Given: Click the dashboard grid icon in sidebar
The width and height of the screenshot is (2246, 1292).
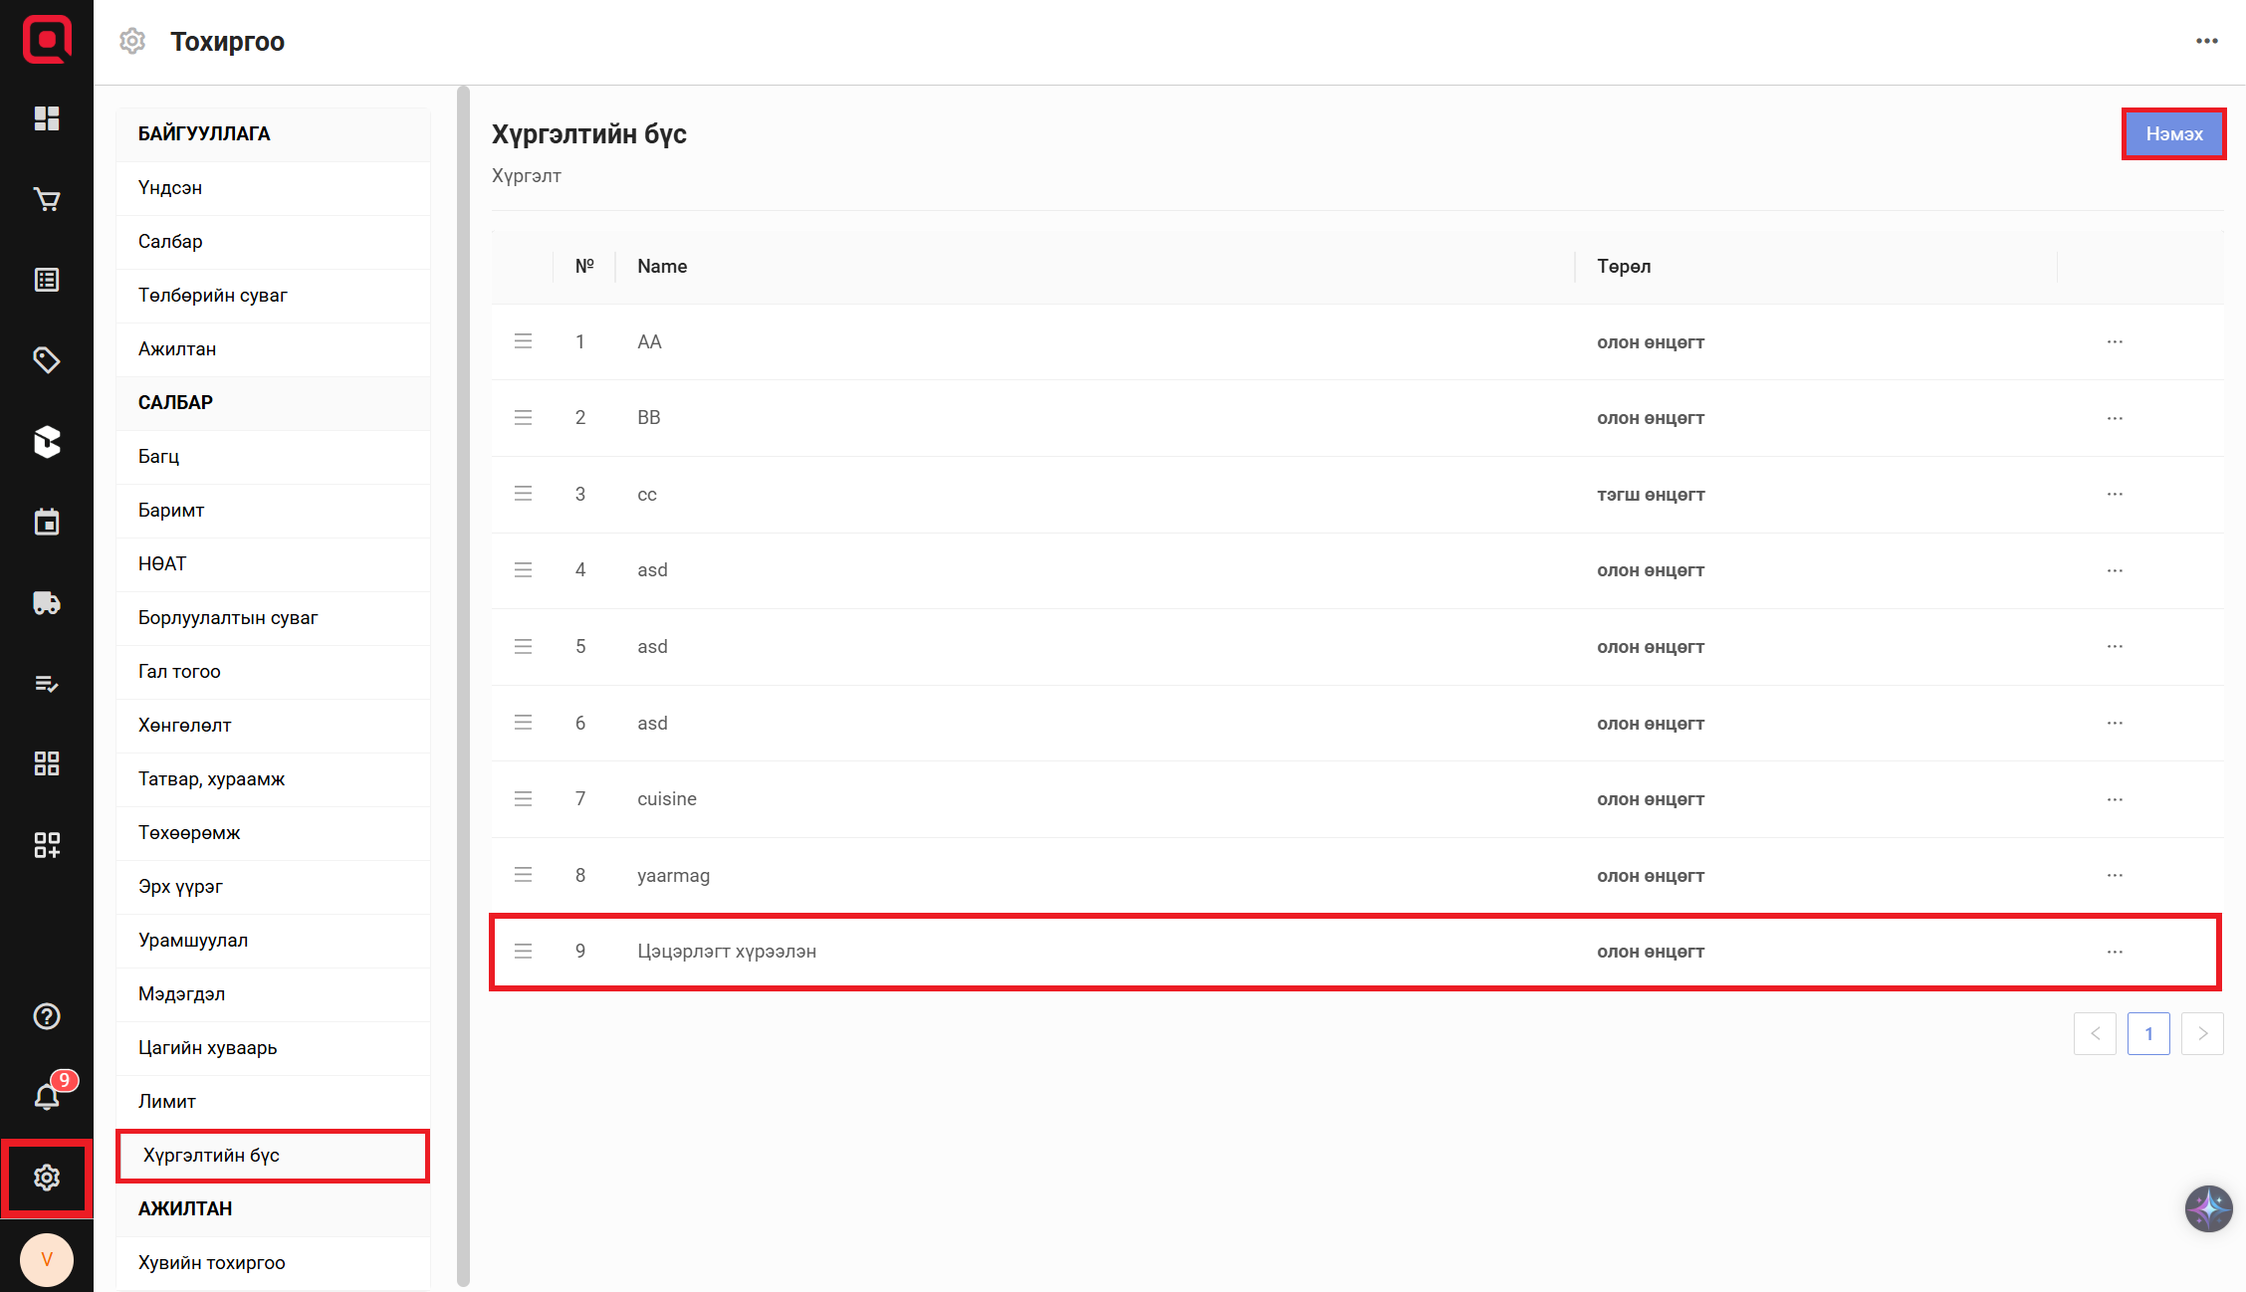Looking at the screenshot, I should [x=47, y=118].
